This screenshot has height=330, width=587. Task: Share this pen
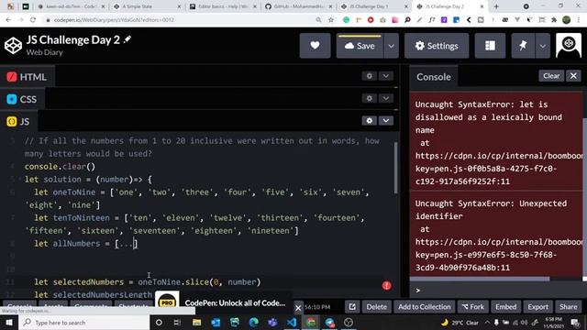569,307
